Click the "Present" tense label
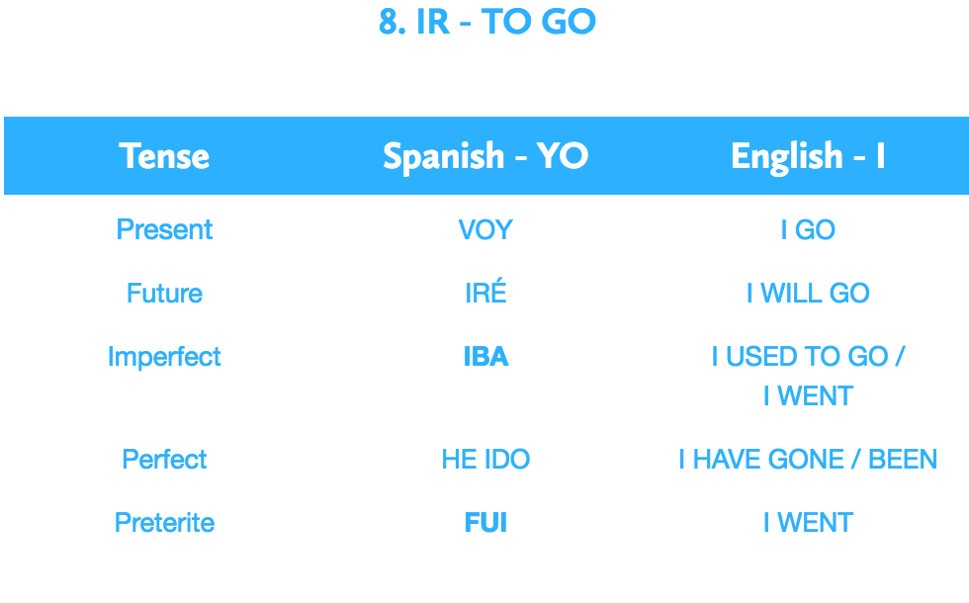The width and height of the screenshot is (969, 603). coord(164,229)
